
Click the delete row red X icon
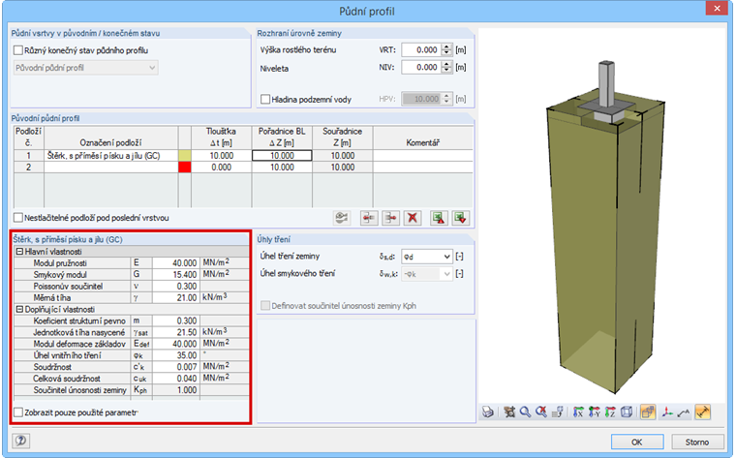point(414,218)
